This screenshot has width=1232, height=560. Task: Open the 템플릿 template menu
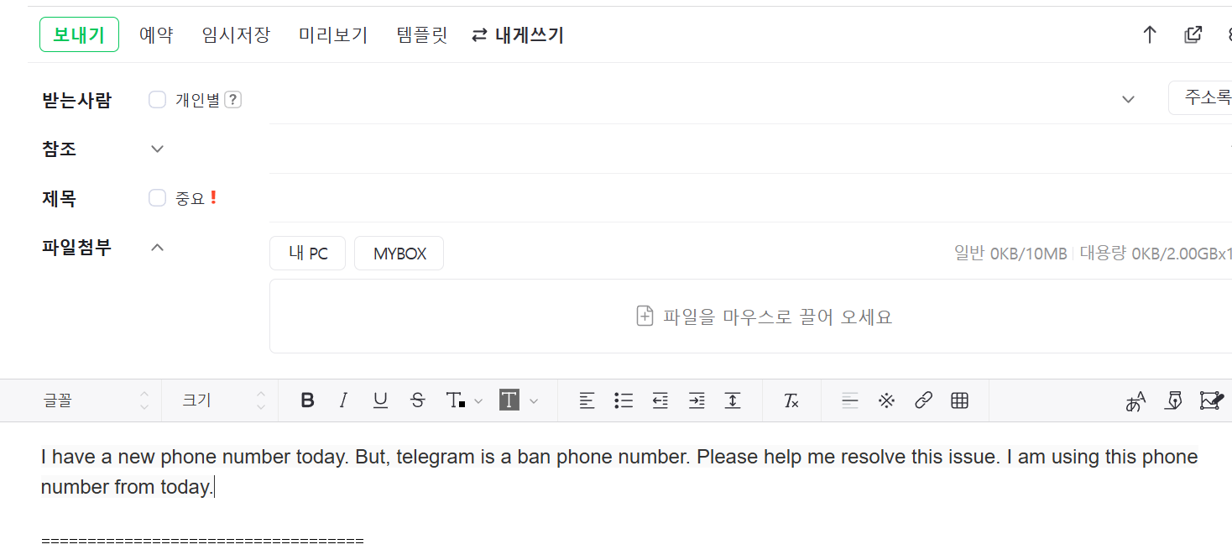(x=422, y=35)
